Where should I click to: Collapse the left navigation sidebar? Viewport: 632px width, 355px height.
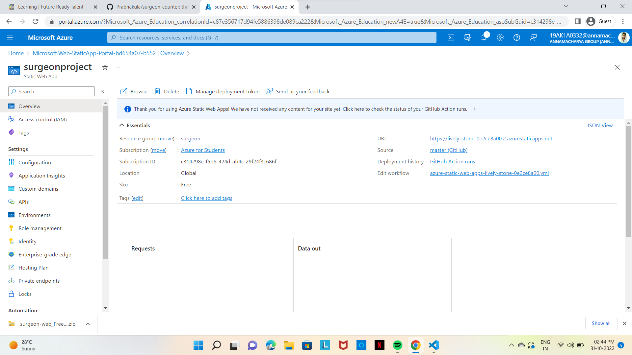[102, 91]
